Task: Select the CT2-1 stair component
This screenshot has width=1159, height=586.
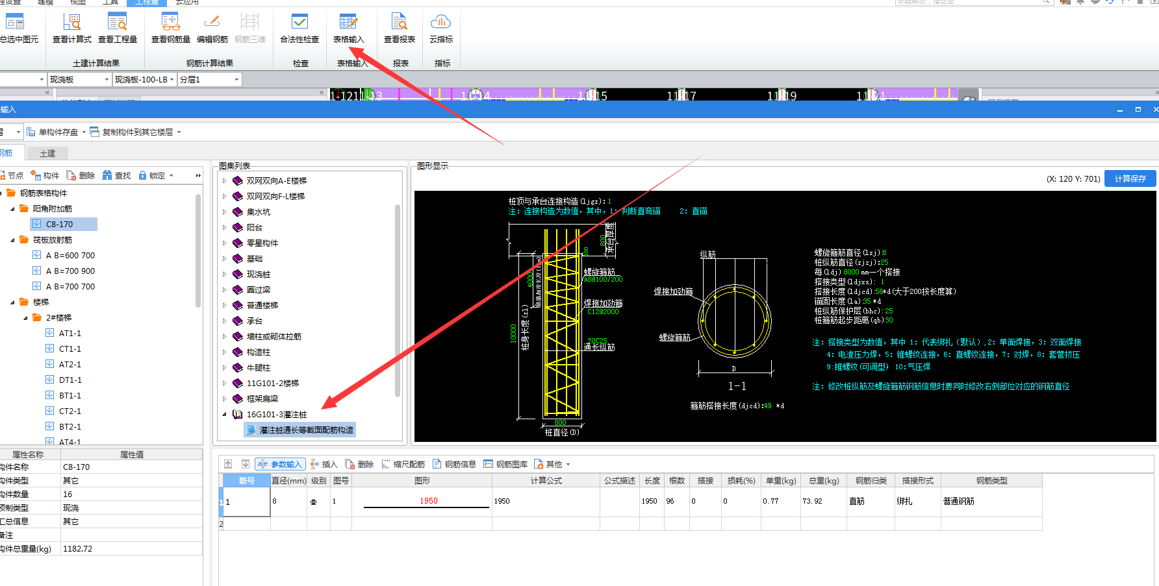Action: point(70,411)
